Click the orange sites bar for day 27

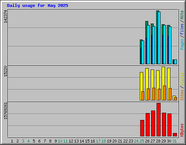pyautogui.click(x=154, y=94)
